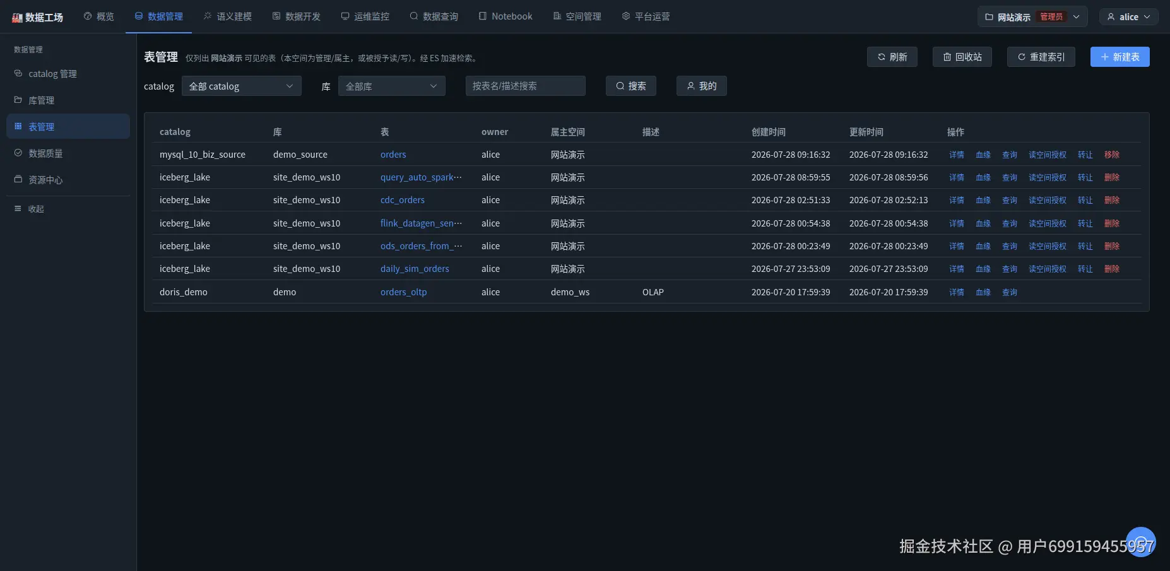Click 读空间授权 for the flink_datagen_sen row
The image size is (1170, 571).
1048,223
